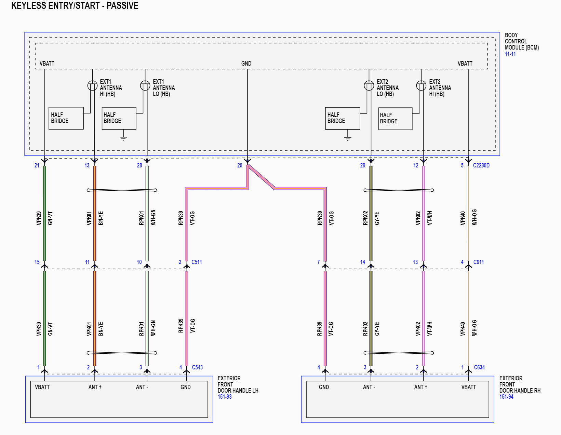Click the EXT2 ANTENNA HI (HB) transistor symbol
Image resolution: width=561 pixels, height=435 pixels.
pos(421,85)
